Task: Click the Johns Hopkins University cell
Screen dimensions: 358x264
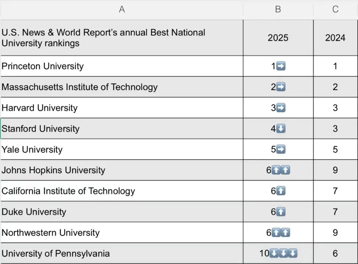Action: (x=122, y=170)
